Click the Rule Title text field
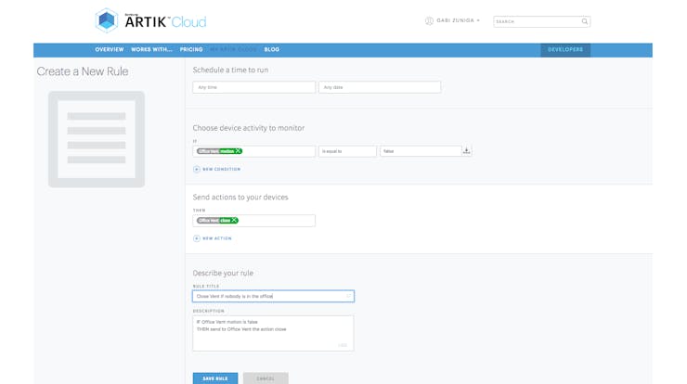The width and height of the screenshot is (687, 384). [x=273, y=296]
